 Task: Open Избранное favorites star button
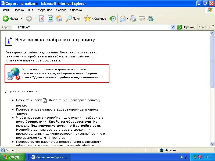tap(95, 19)
